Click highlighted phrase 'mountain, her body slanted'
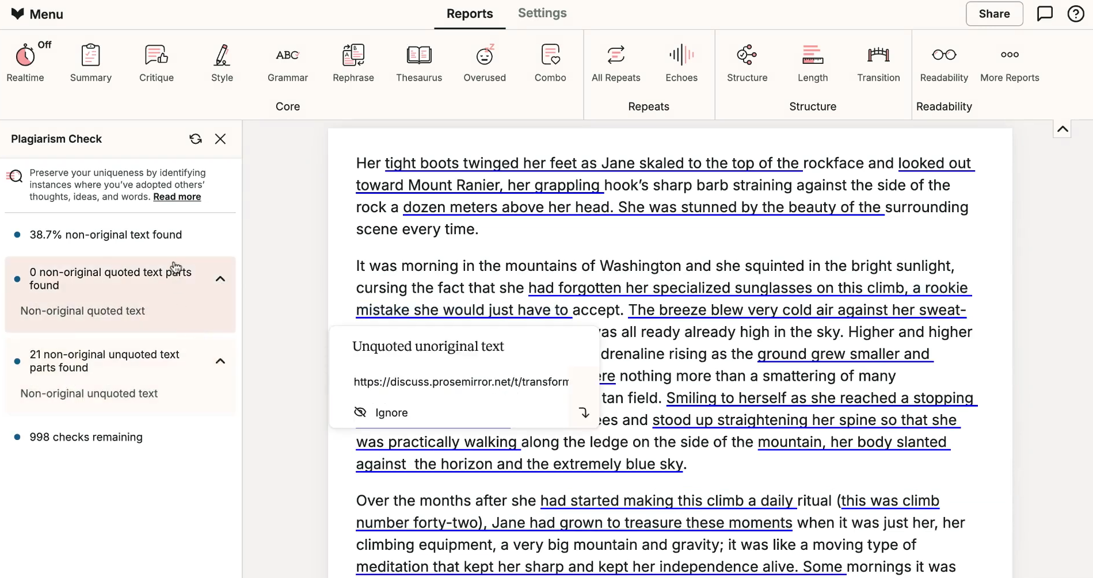Viewport: 1093px width, 578px height. click(x=852, y=442)
